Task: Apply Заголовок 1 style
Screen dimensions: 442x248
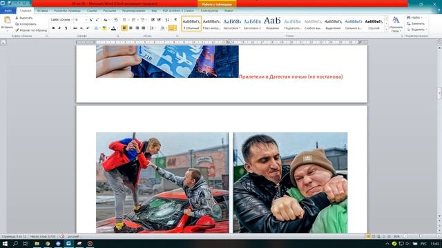Action: (232, 23)
